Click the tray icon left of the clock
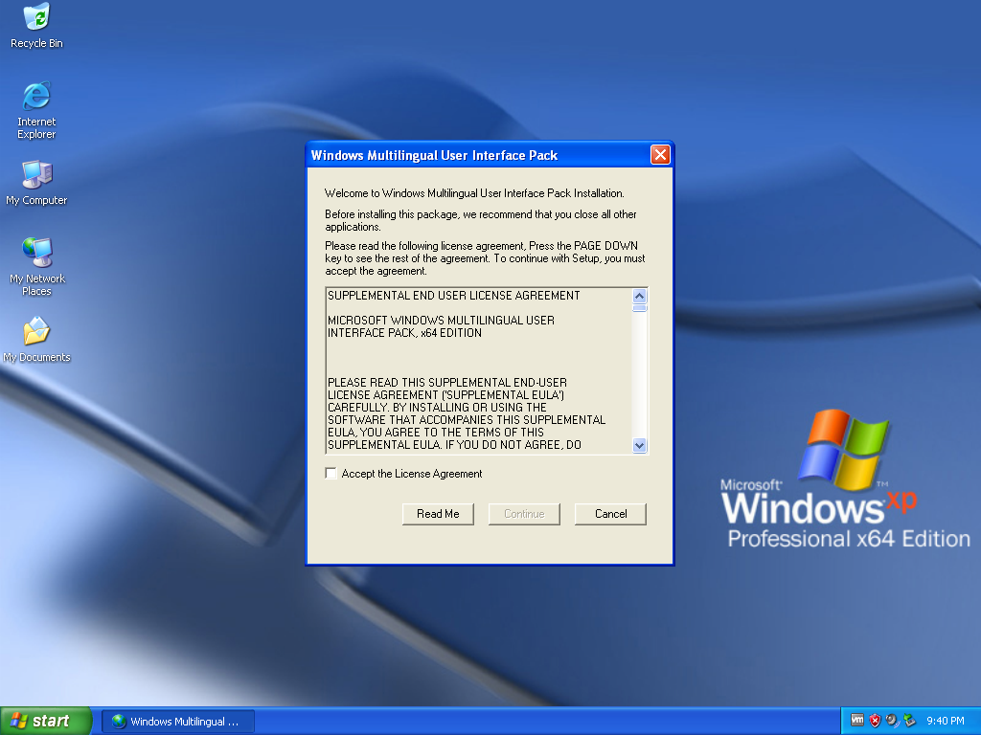 click(910, 721)
